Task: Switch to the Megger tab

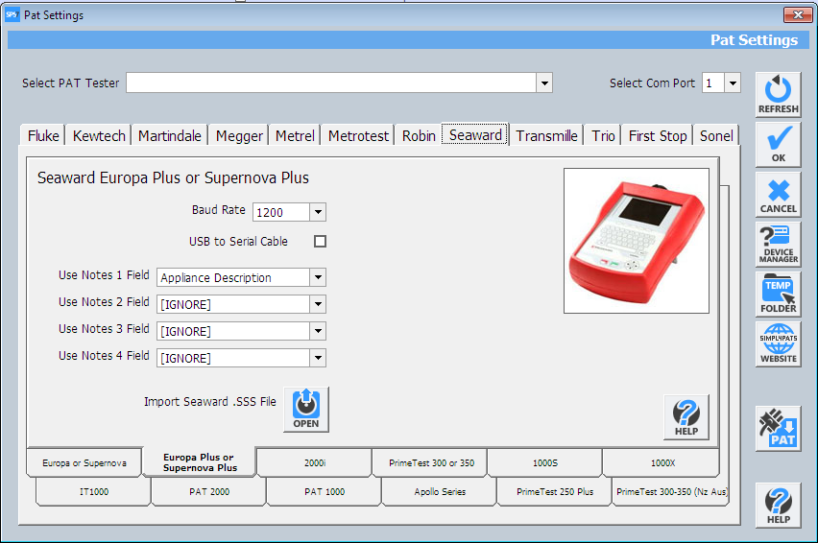Action: [239, 136]
